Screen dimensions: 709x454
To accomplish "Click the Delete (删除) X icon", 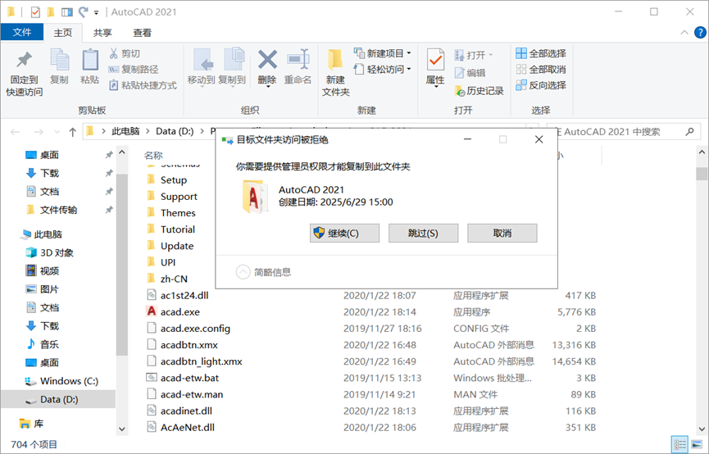I will pyautogui.click(x=267, y=60).
